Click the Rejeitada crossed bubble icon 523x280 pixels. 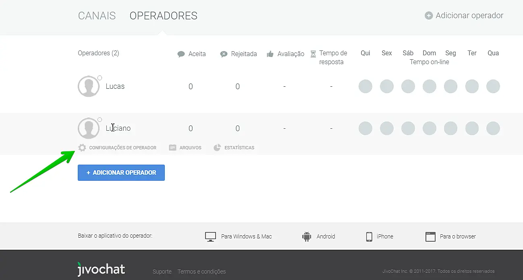click(x=223, y=53)
